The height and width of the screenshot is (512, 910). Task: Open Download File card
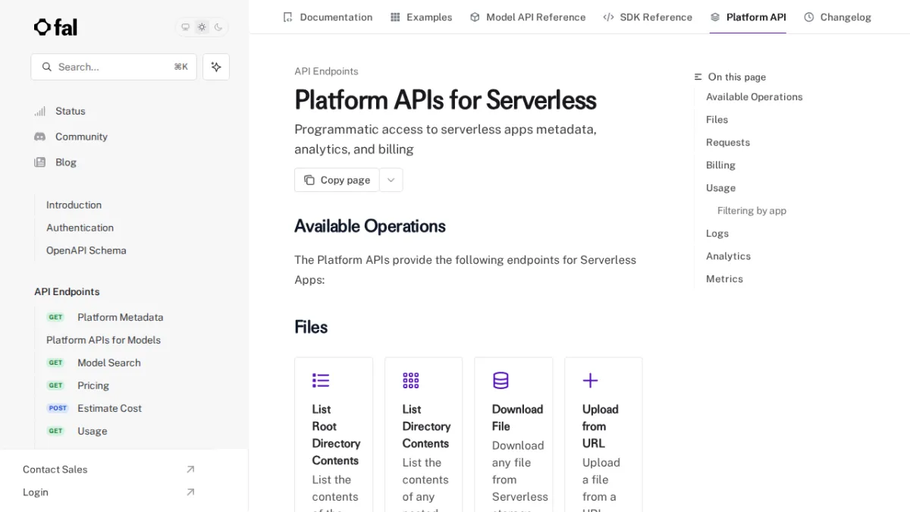coord(513,435)
